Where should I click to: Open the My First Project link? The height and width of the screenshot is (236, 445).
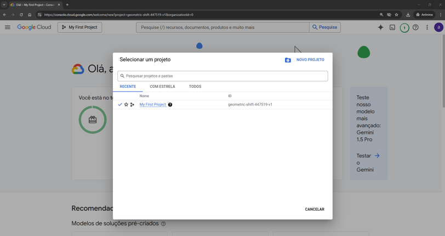(153, 105)
